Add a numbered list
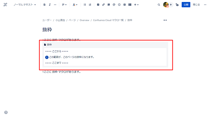 point(90,5)
